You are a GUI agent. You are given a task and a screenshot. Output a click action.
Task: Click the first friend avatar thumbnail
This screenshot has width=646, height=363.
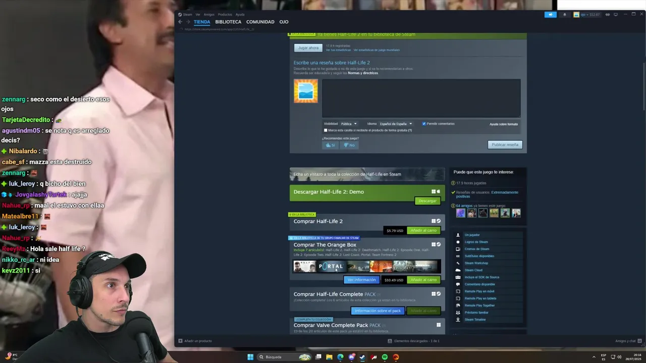point(461,213)
